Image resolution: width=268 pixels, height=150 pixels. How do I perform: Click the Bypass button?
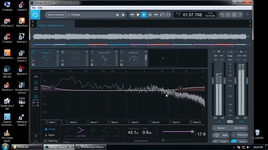221,128
